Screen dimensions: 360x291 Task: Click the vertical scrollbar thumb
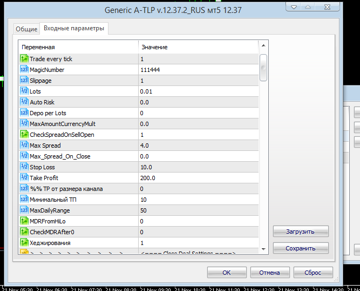[x=263, y=68]
